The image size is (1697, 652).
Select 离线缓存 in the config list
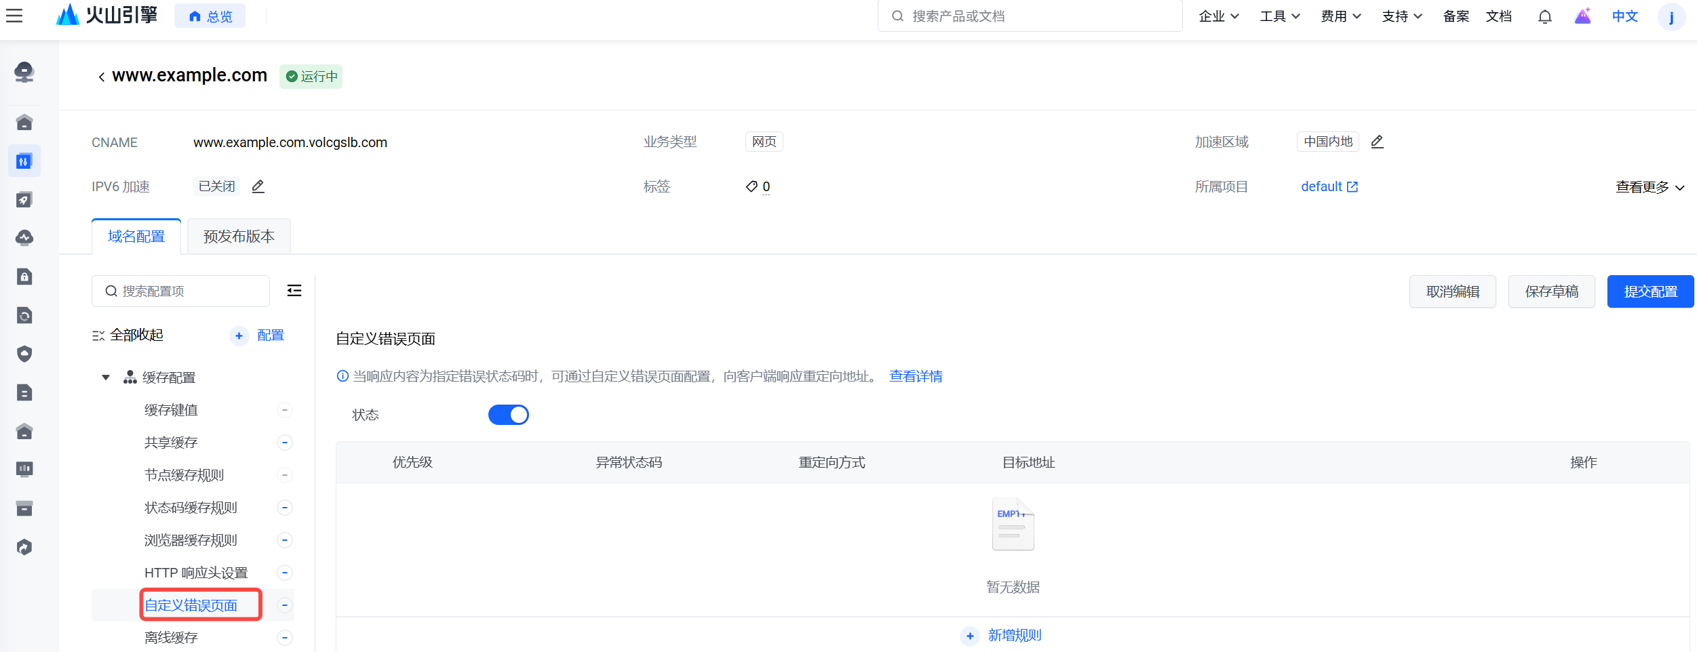click(171, 637)
